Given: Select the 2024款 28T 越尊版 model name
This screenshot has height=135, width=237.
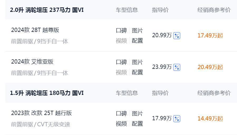Looking at the screenshot, I should pyautogui.click(x=35, y=30).
